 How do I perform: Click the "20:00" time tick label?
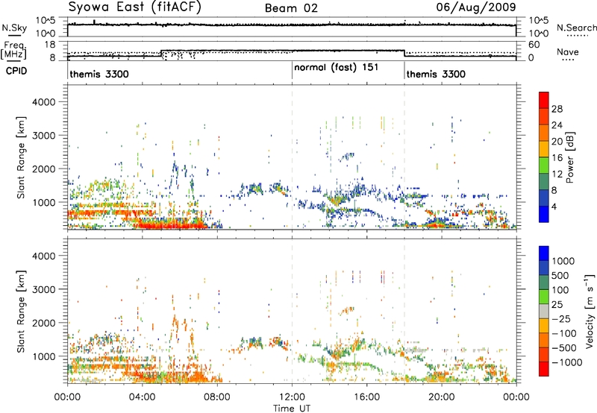tap(441, 397)
